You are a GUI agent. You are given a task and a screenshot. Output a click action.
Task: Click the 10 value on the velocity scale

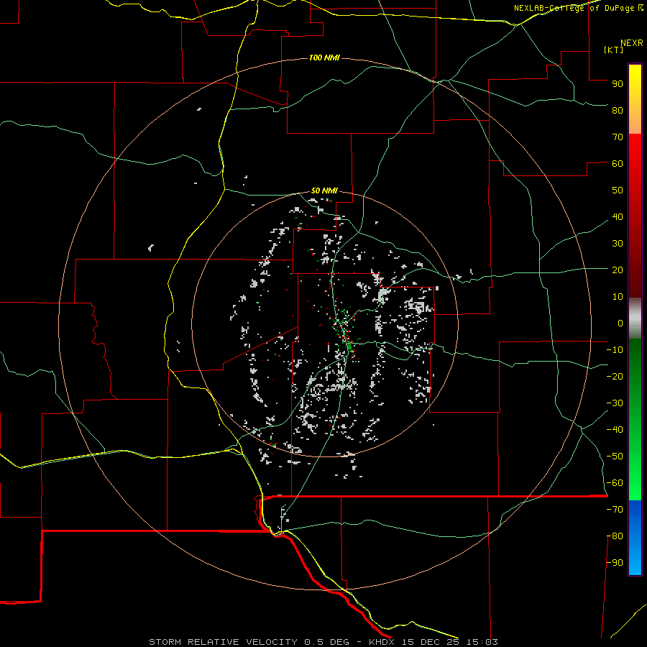(618, 297)
